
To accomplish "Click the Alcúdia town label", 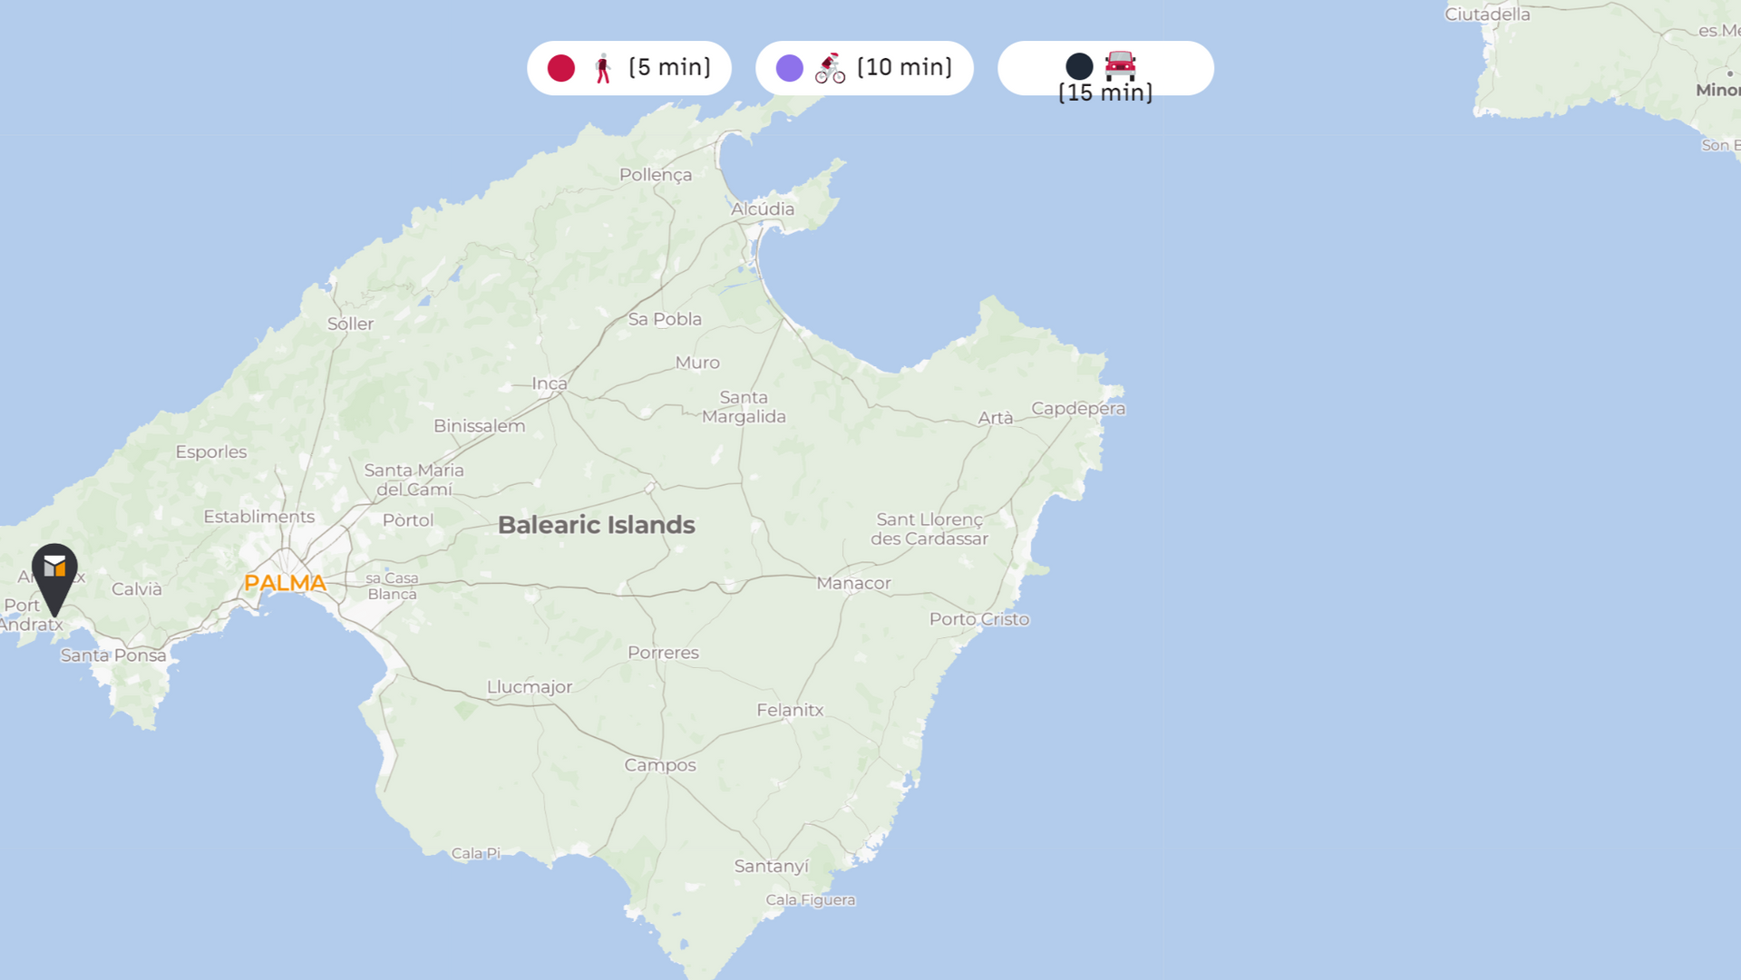I will click(x=763, y=209).
